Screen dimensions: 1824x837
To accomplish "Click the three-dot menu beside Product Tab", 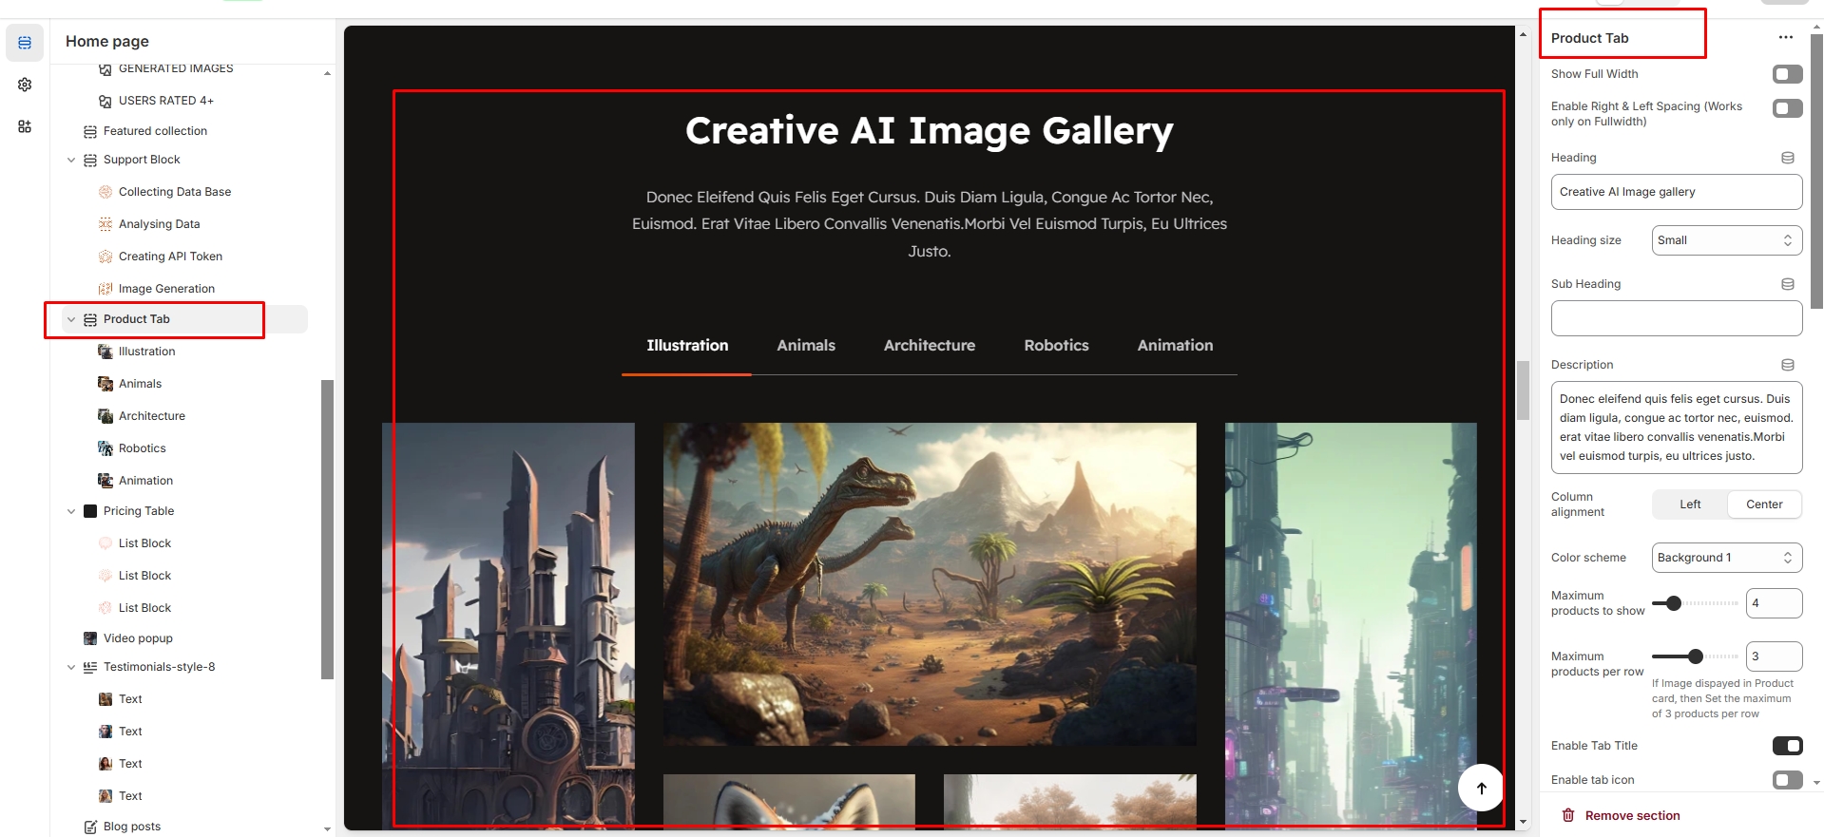I will 1785,38.
